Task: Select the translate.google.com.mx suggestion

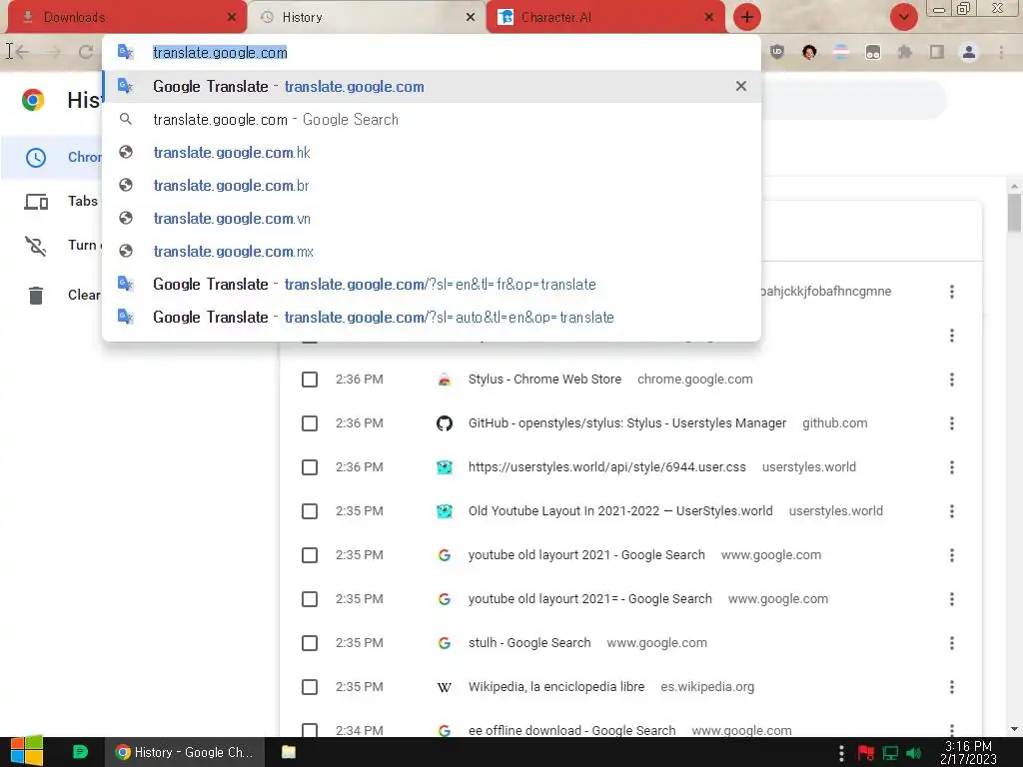Action: [431, 251]
